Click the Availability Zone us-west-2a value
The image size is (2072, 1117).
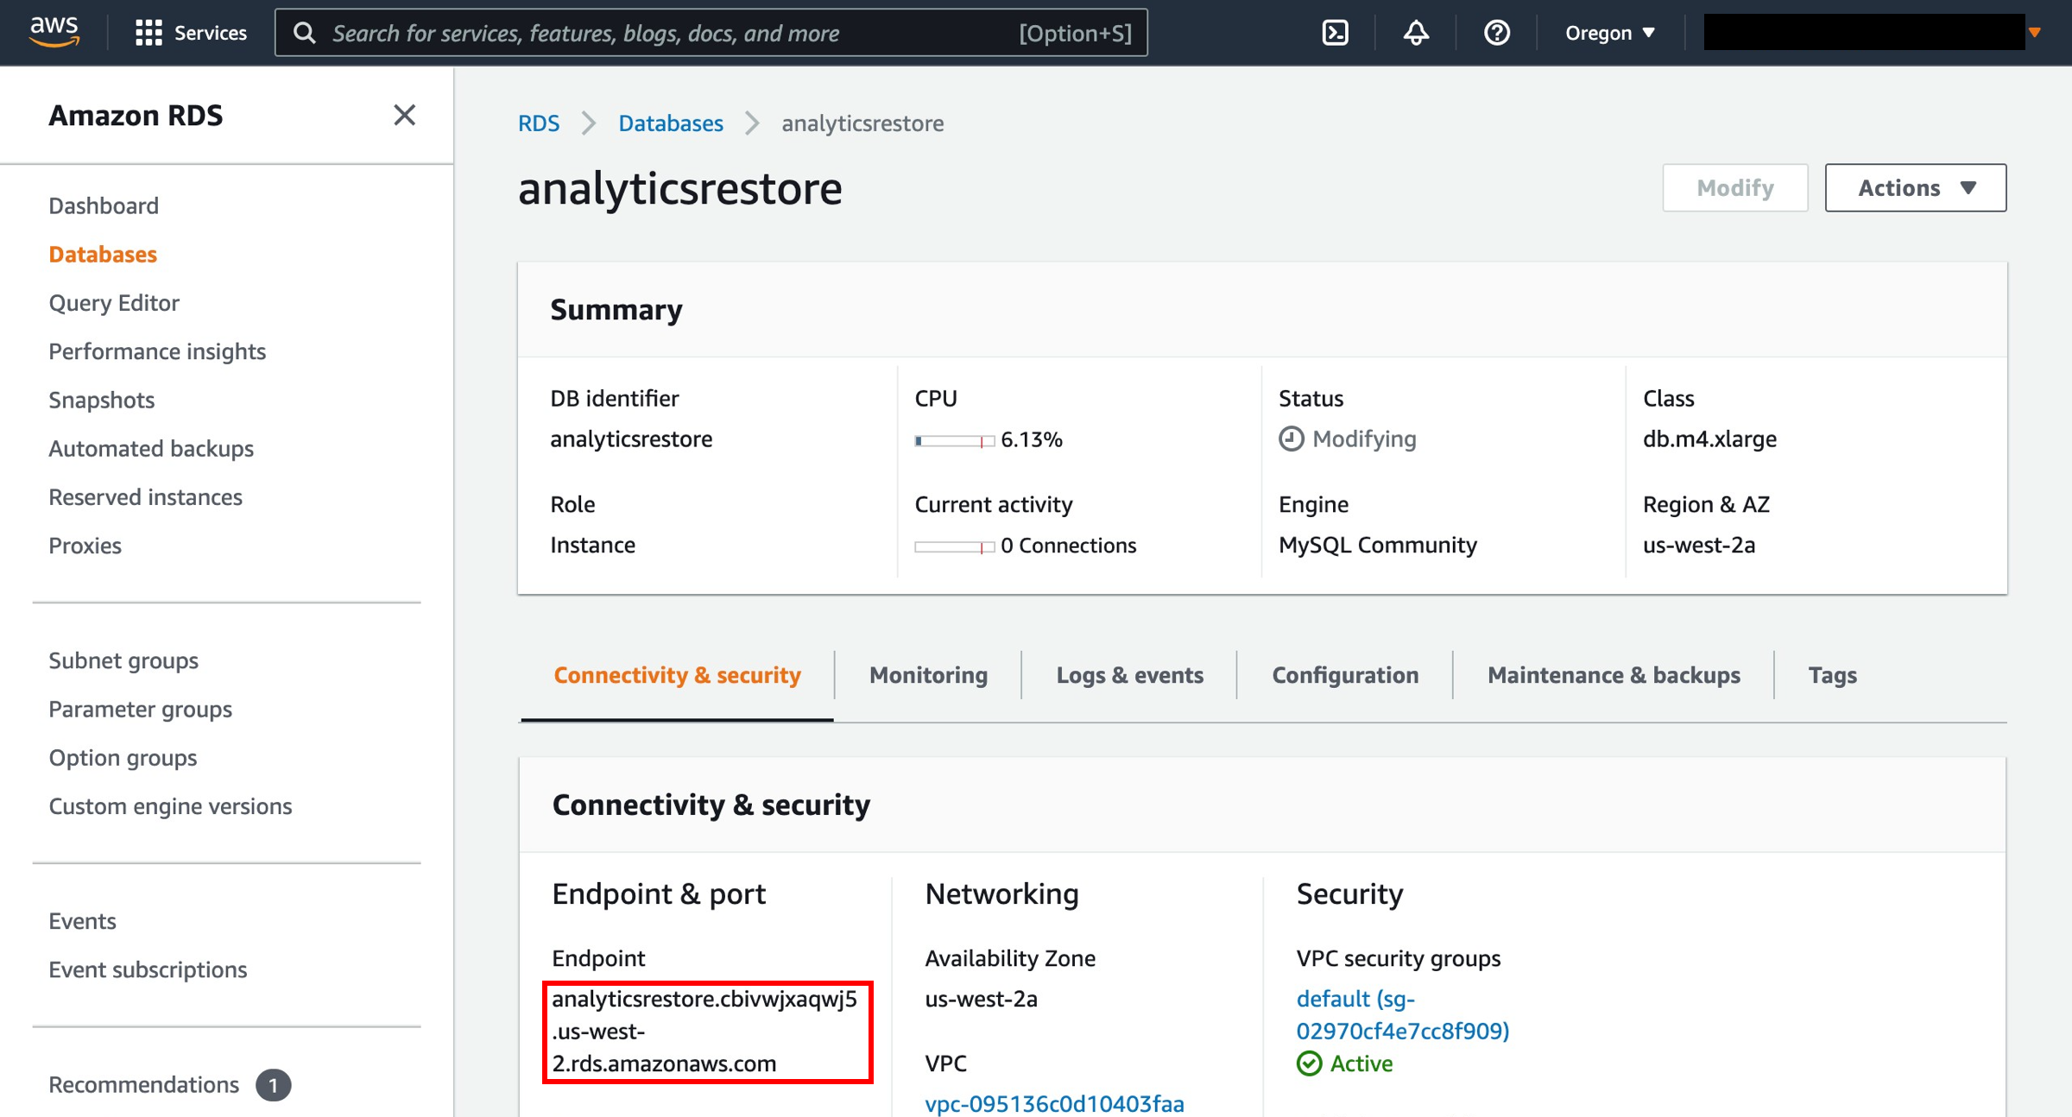(981, 999)
